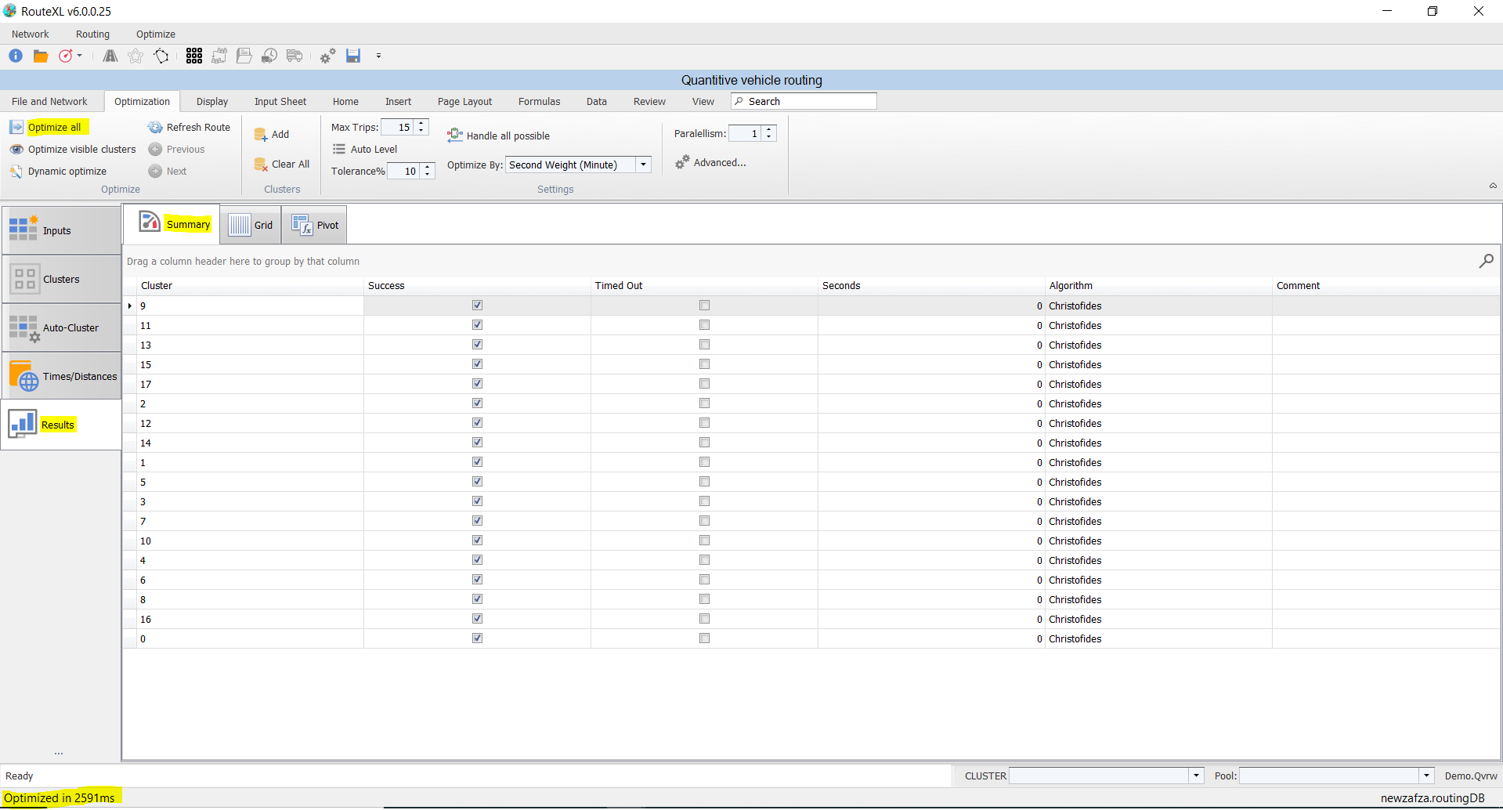This screenshot has height=810, width=1503.
Task: Toggle Timed Out checkbox for cluster 10
Action: 704,541
